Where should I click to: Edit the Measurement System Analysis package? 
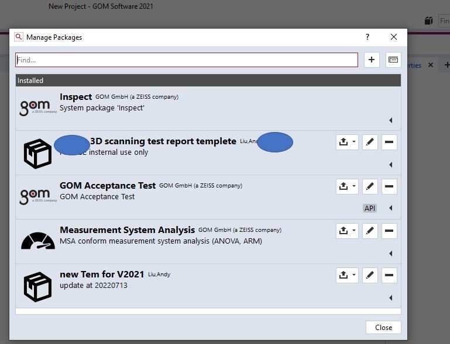tap(370, 231)
